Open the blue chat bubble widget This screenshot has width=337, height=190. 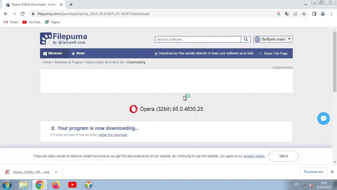point(324,118)
